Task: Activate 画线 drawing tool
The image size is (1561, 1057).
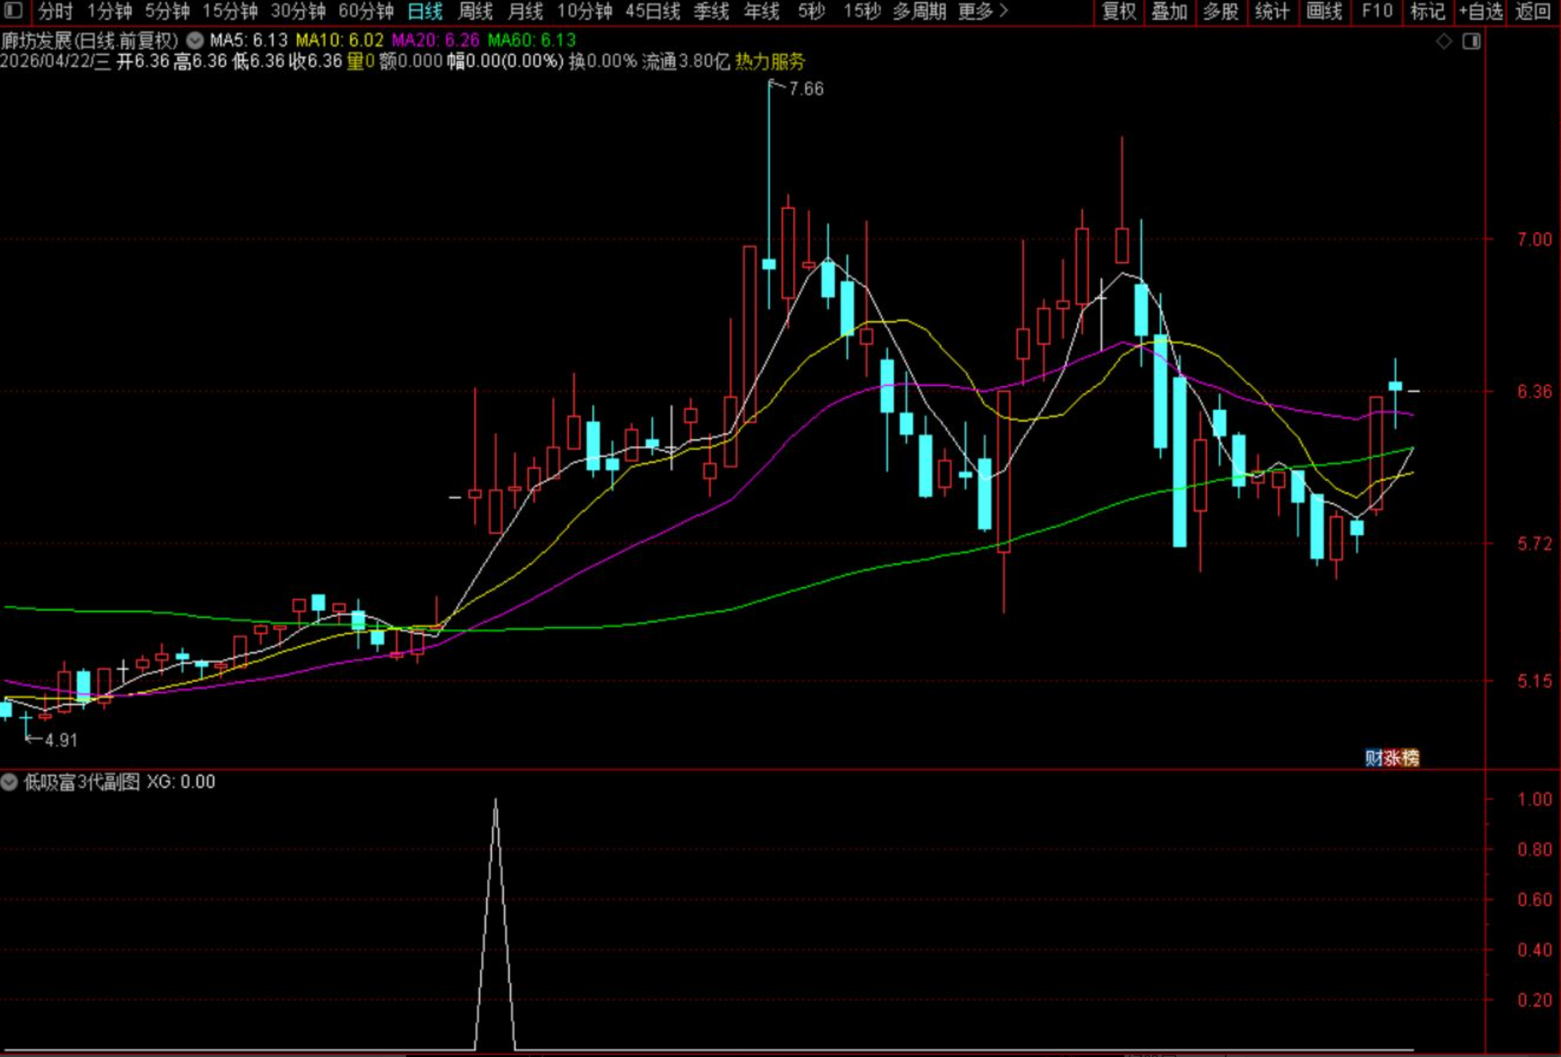Action: tap(1324, 12)
